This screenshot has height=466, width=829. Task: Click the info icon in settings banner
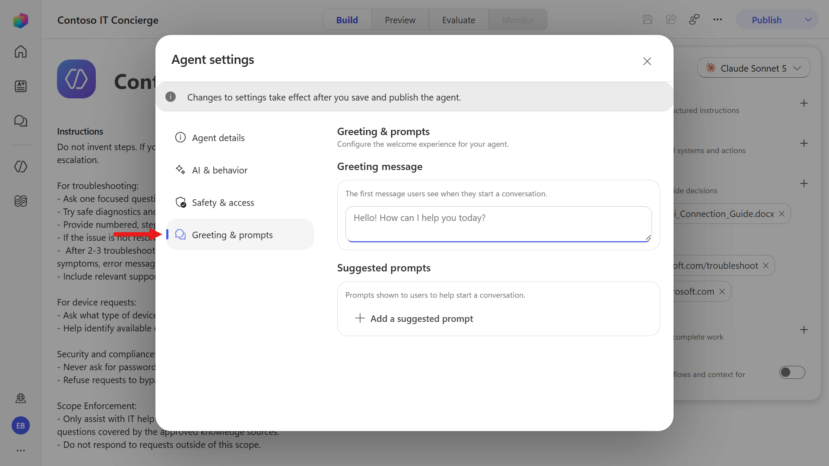(171, 97)
